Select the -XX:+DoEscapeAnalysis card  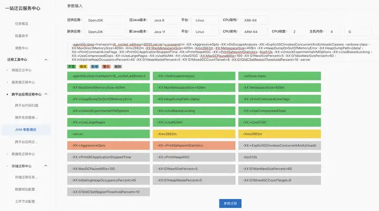(x=194, y=76)
